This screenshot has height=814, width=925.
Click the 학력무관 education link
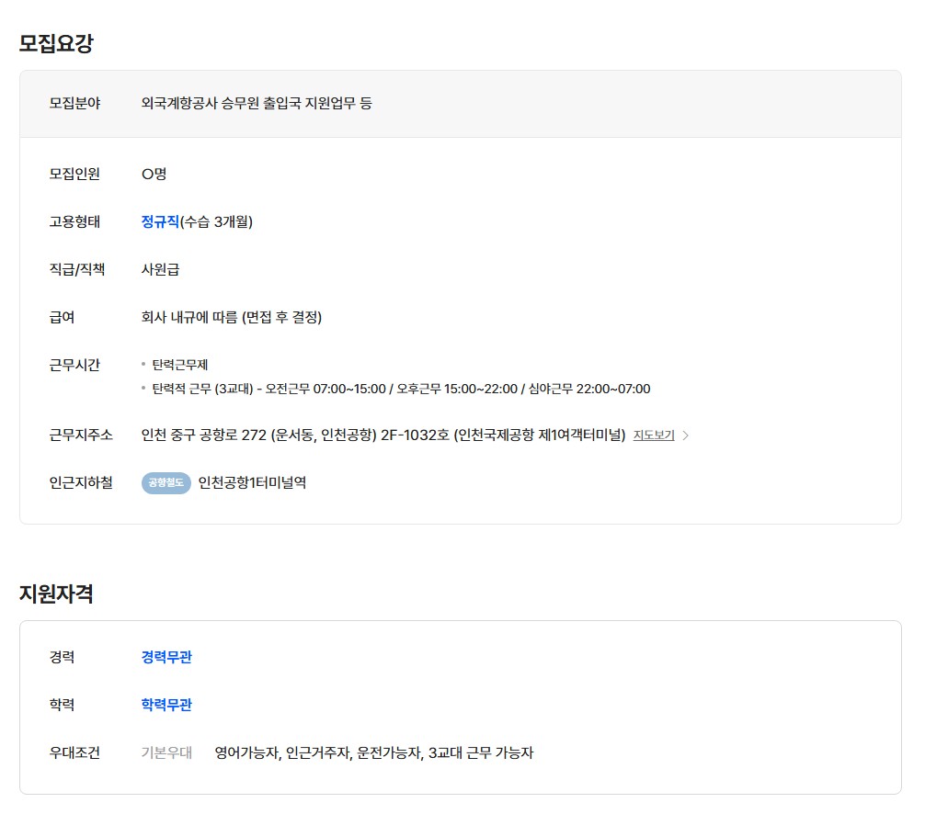(166, 705)
